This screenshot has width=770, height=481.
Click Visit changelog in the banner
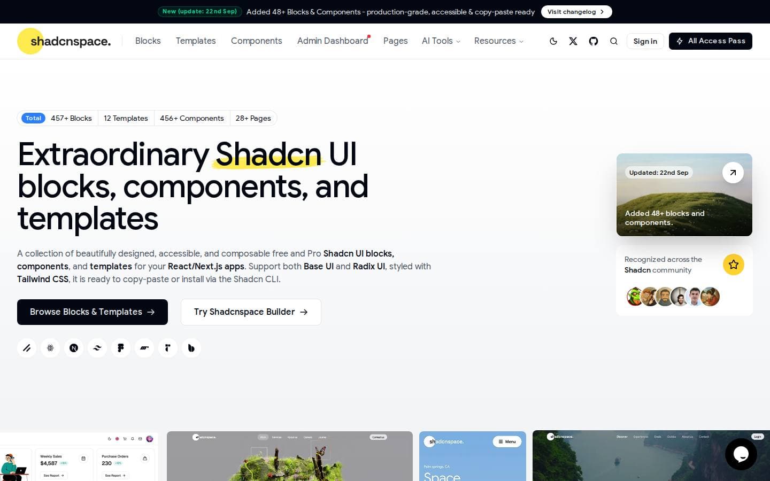click(x=576, y=12)
